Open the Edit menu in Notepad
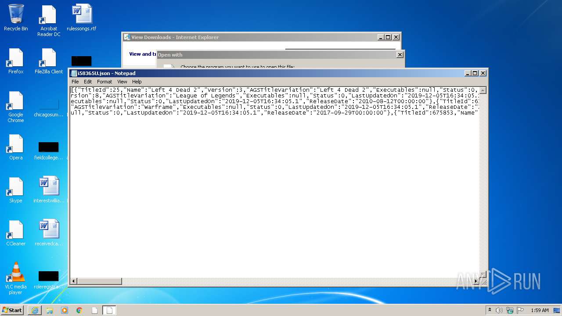Image resolution: width=562 pixels, height=316 pixels. pyautogui.click(x=88, y=82)
